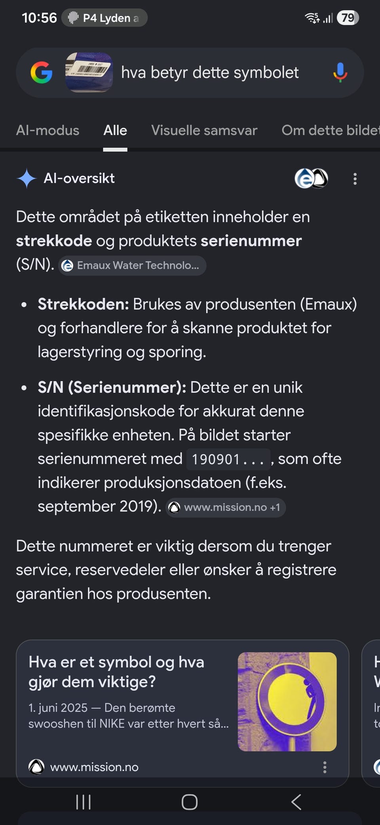The width and height of the screenshot is (380, 825).
Task: Select the Alle tab
Action: (x=115, y=130)
